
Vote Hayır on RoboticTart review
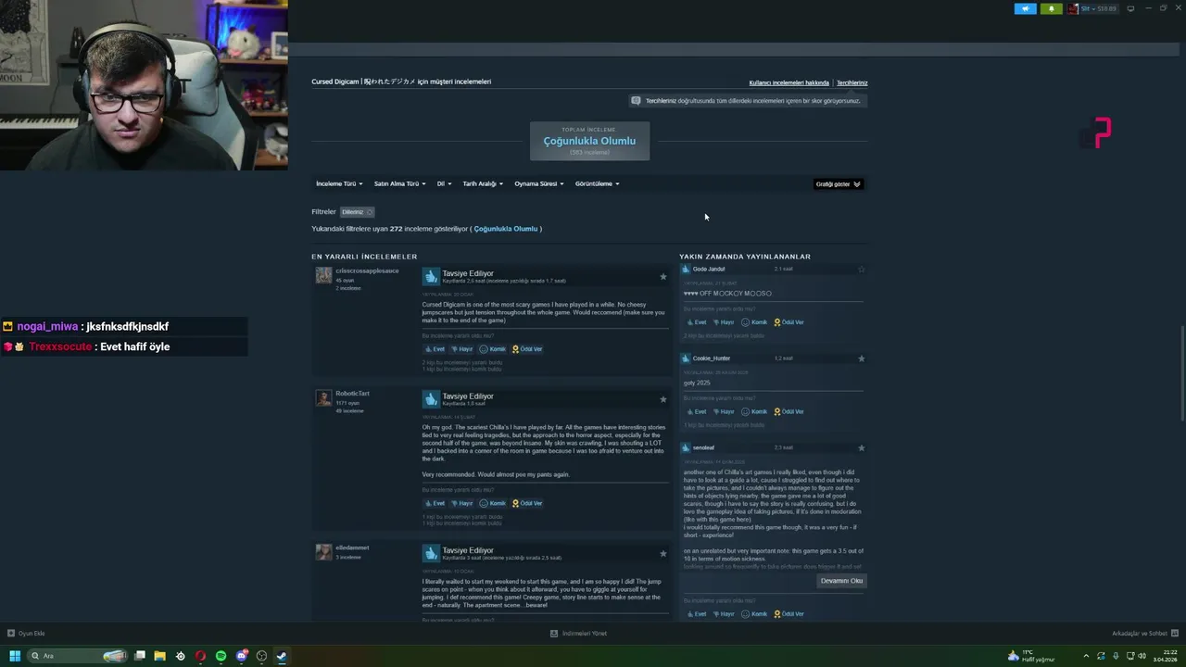461,503
